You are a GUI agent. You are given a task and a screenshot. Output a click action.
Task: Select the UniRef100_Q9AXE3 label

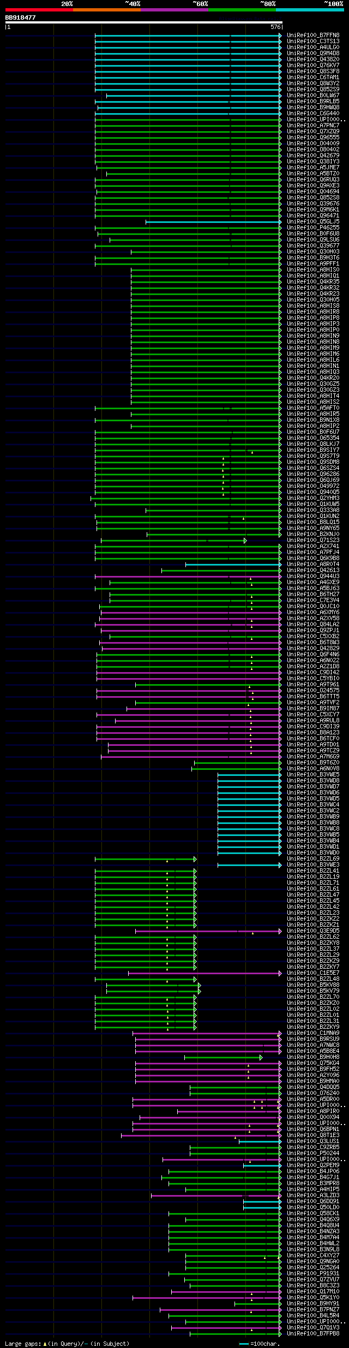(x=313, y=185)
